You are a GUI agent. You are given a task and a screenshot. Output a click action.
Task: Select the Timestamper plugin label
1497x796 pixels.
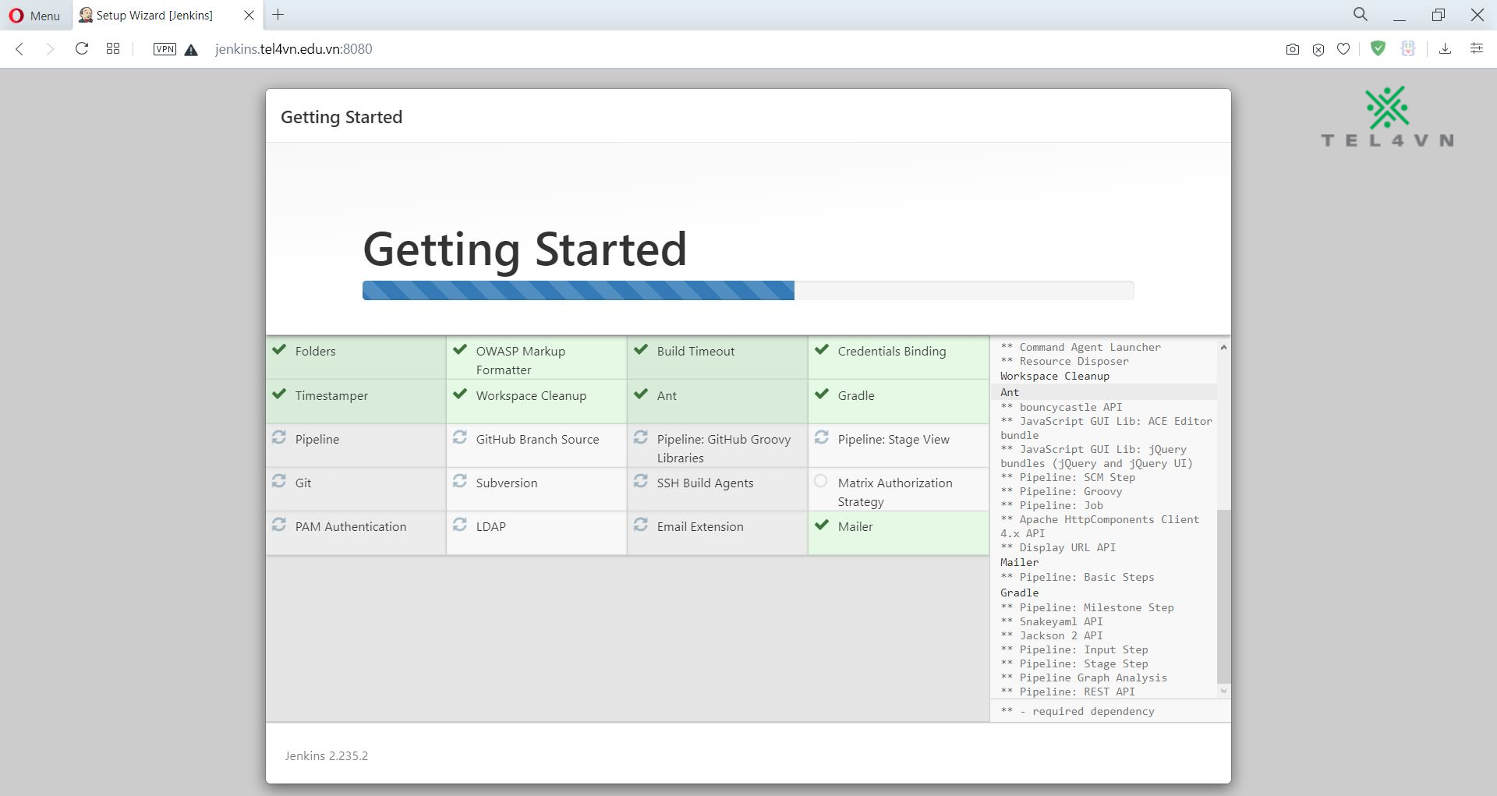coord(331,396)
